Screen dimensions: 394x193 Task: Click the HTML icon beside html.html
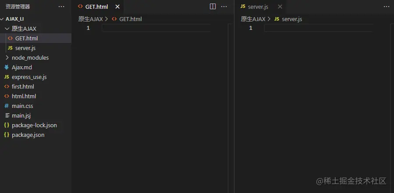(x=7, y=96)
